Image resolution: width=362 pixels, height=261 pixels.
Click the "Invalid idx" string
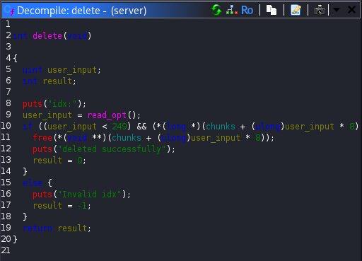pyautogui.click(x=90, y=195)
